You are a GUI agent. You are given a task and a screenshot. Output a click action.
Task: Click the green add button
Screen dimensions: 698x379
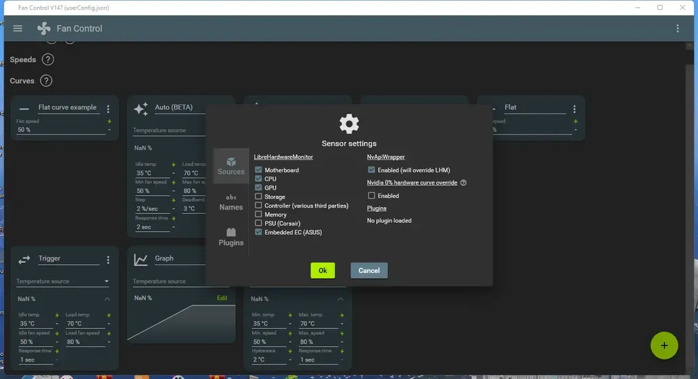point(664,346)
